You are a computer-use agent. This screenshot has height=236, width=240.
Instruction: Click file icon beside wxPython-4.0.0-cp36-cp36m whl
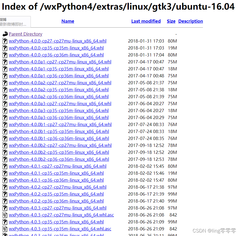5,55
